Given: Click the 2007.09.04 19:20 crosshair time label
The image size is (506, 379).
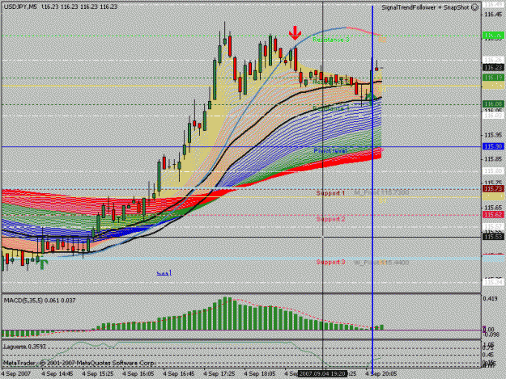Looking at the screenshot, I should 323,374.
